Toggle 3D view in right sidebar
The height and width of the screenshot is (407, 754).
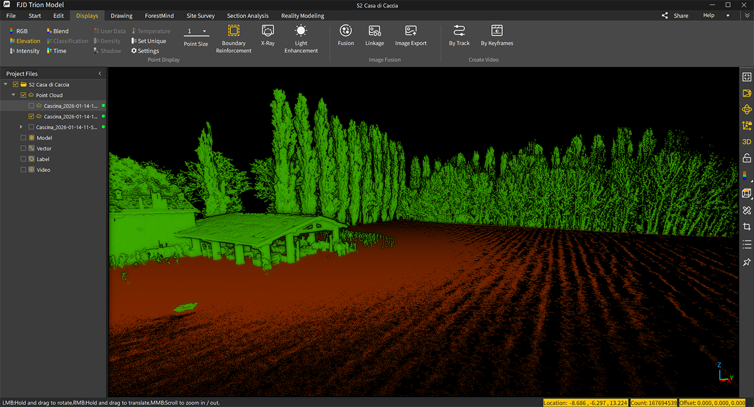pyautogui.click(x=746, y=142)
